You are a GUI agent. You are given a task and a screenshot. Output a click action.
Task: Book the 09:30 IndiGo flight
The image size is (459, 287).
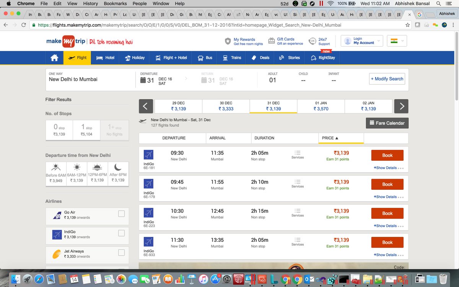click(x=387, y=155)
